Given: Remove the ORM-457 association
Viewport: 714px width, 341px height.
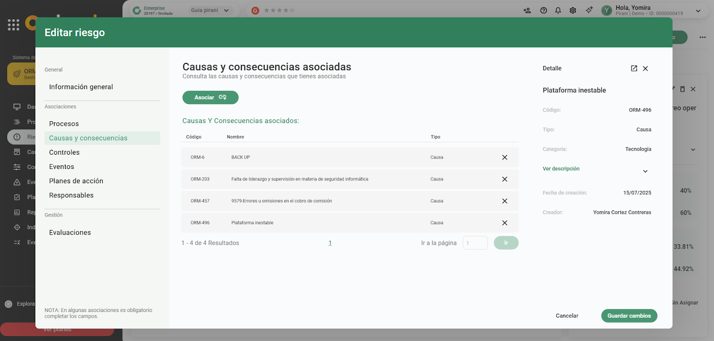Looking at the screenshot, I should click(x=505, y=201).
